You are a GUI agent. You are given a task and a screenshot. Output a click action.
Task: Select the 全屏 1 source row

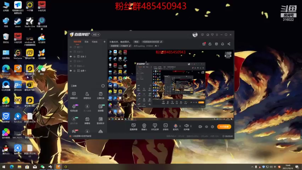(x=88, y=71)
